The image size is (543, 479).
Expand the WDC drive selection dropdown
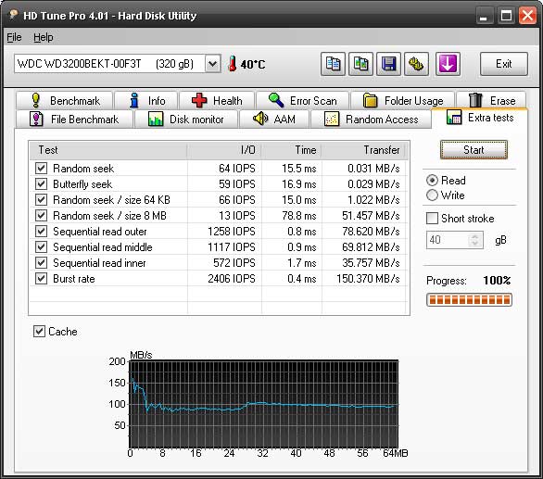(212, 64)
